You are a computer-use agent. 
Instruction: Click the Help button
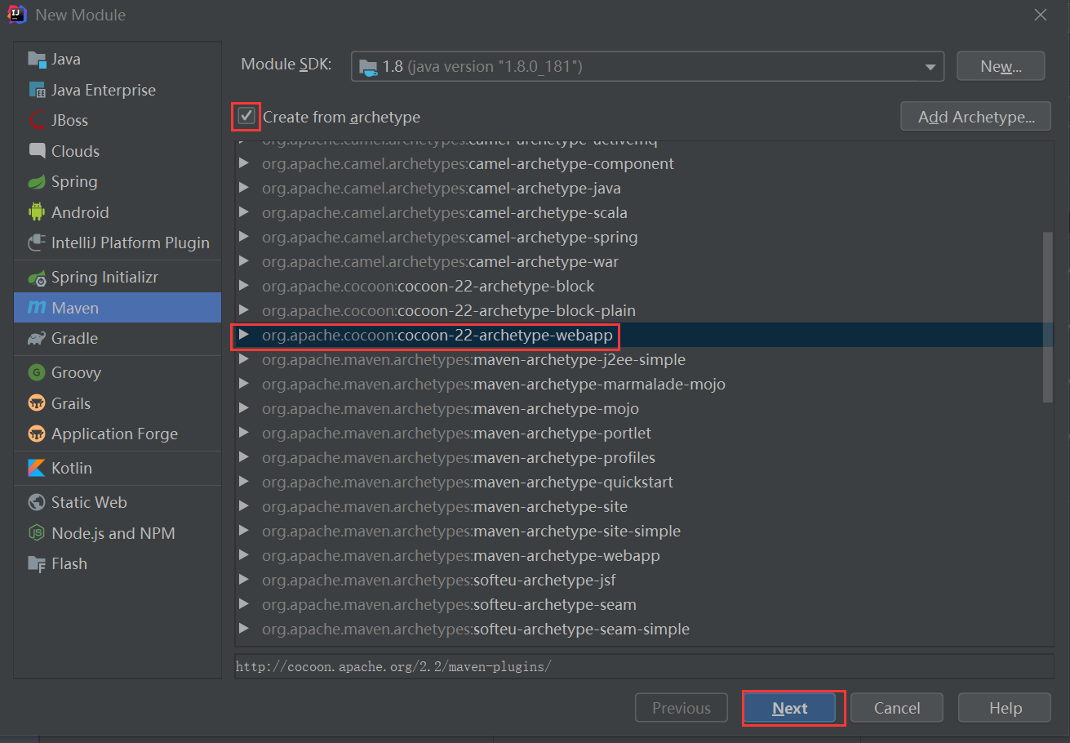coord(1004,708)
